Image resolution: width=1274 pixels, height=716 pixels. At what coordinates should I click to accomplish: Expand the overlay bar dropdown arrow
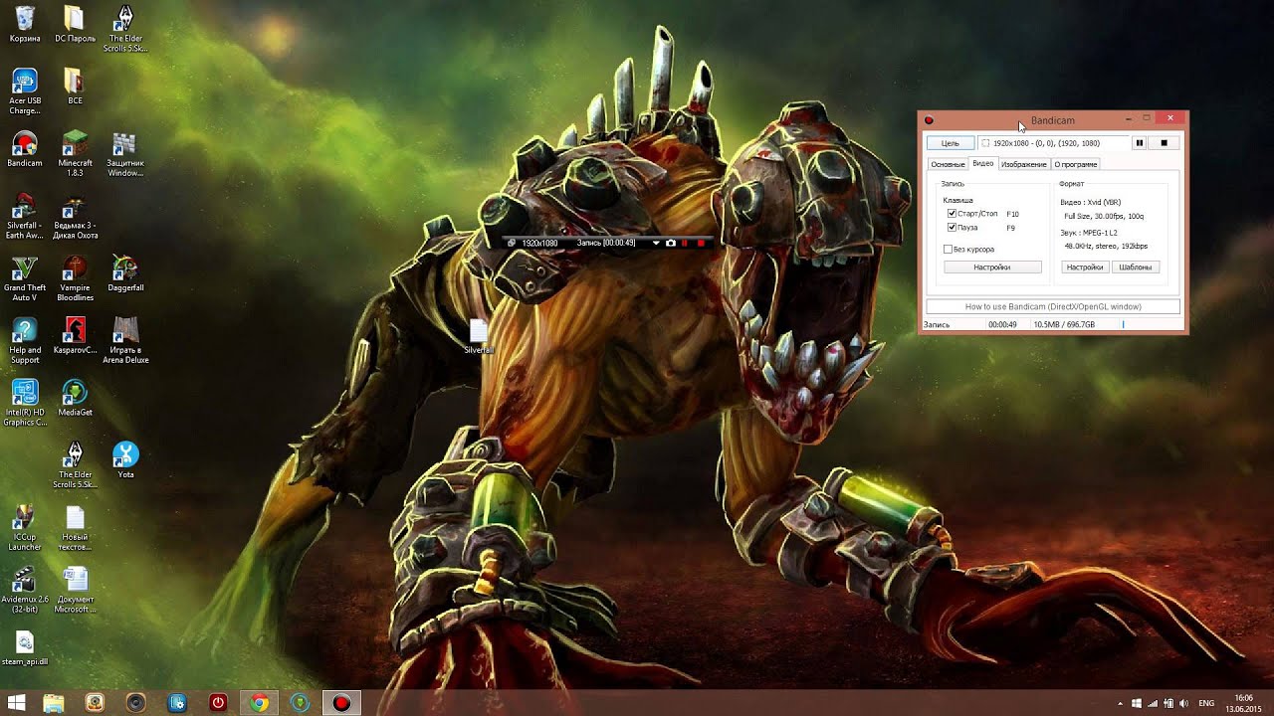(656, 243)
